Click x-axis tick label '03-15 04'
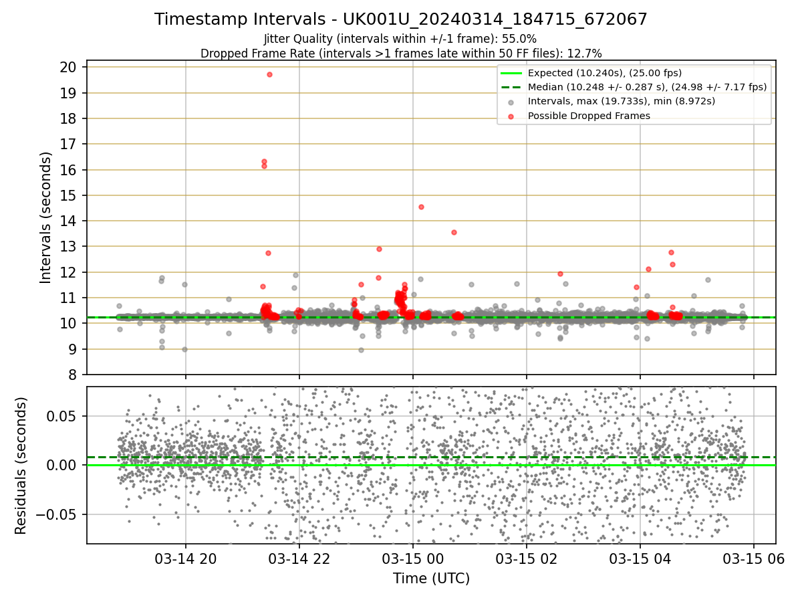This screenshot has width=802, height=602. click(x=640, y=559)
